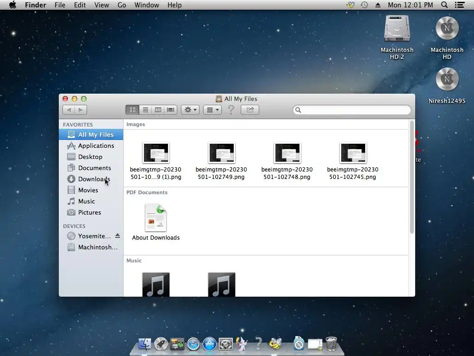Open the Apple menu
Viewport: 474px width, 356px height.
pyautogui.click(x=12, y=5)
